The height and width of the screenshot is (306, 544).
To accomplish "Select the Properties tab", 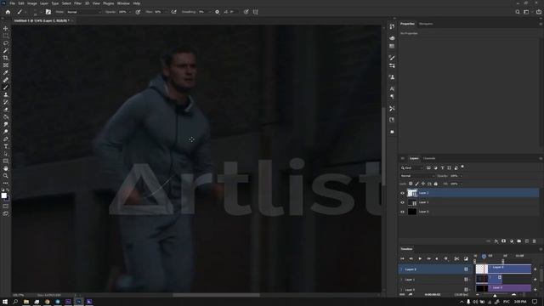I will pos(407,24).
